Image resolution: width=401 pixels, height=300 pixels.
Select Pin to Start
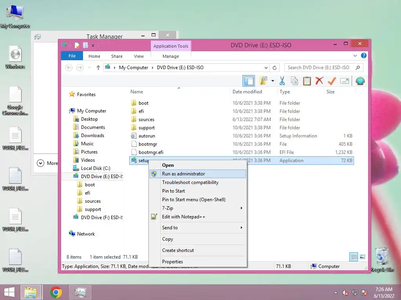tap(198, 191)
